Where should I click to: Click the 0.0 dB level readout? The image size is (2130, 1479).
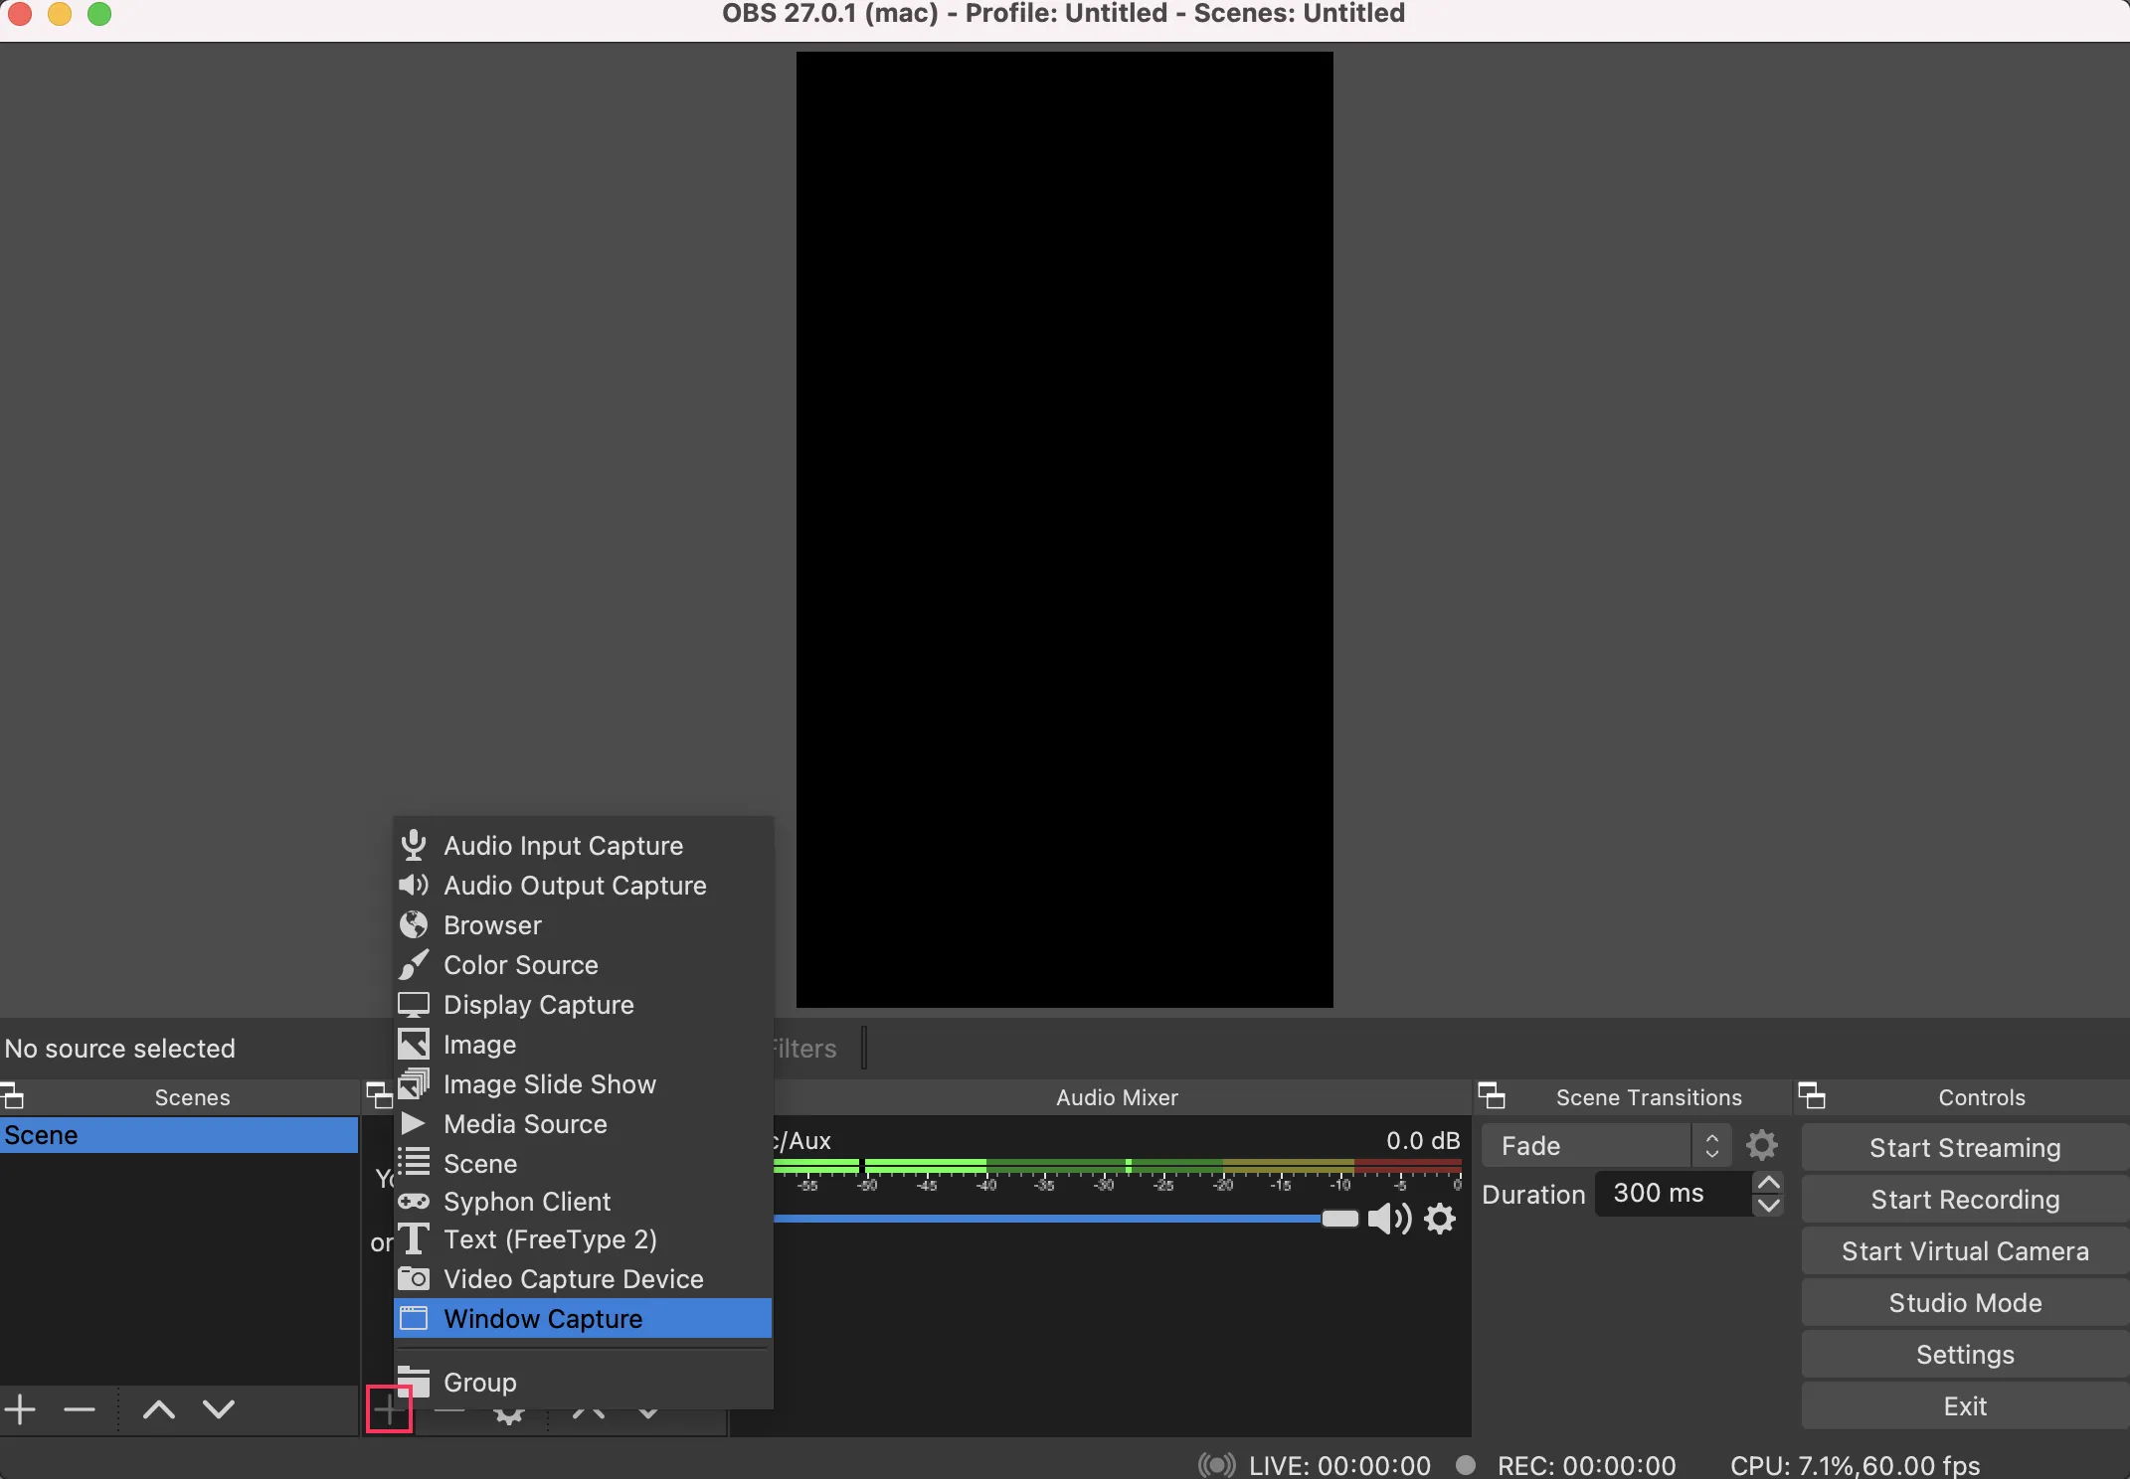click(x=1423, y=1141)
